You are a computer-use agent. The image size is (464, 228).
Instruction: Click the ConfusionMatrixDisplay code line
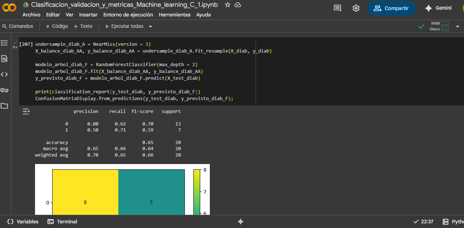tap(134, 99)
